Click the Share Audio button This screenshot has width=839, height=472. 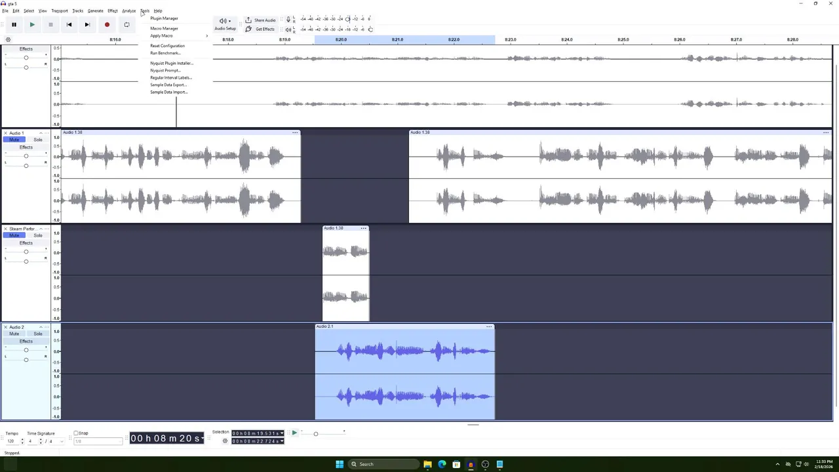pos(260,20)
